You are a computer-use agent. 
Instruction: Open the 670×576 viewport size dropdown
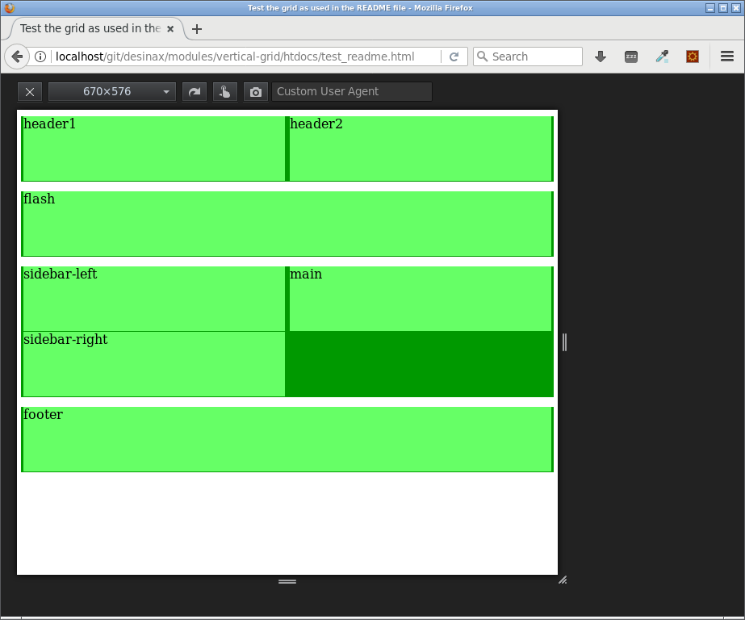(112, 92)
